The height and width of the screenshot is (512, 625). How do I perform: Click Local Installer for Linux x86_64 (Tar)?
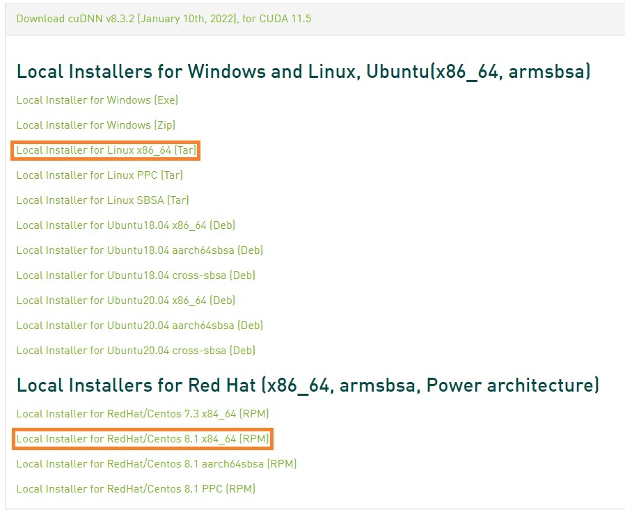pos(106,150)
